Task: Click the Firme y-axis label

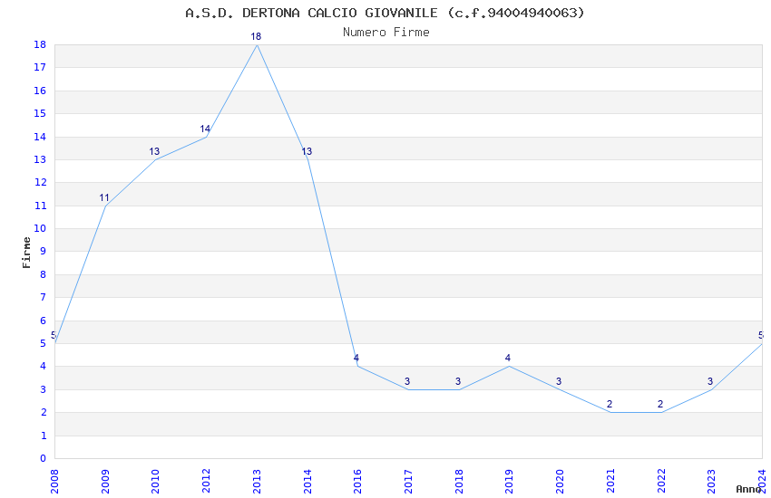Action: (26, 253)
